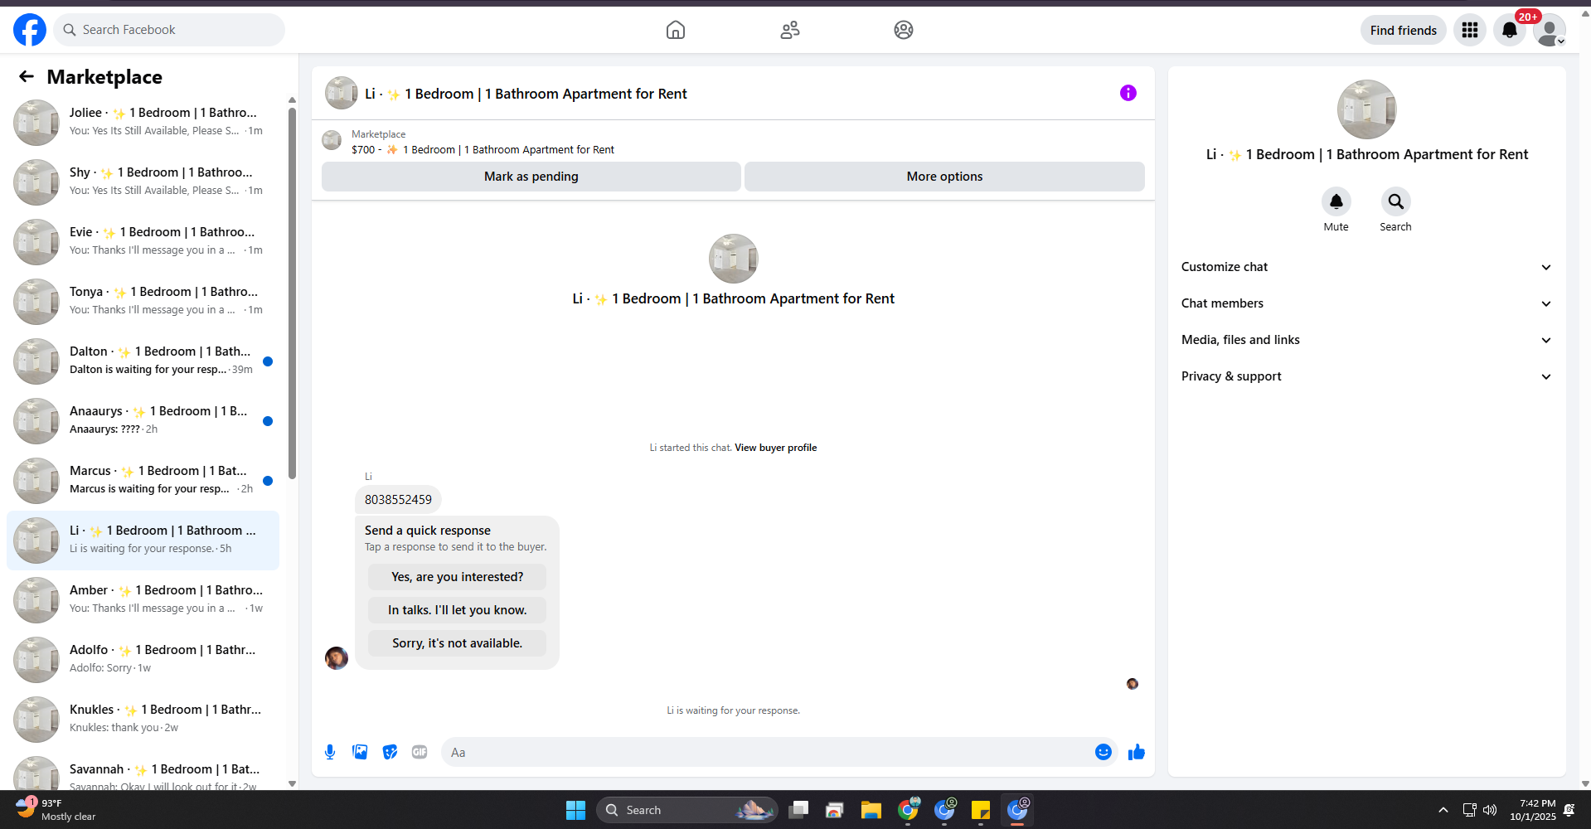Expand Customize chat section
This screenshot has width=1591, height=829.
pyautogui.click(x=1366, y=267)
